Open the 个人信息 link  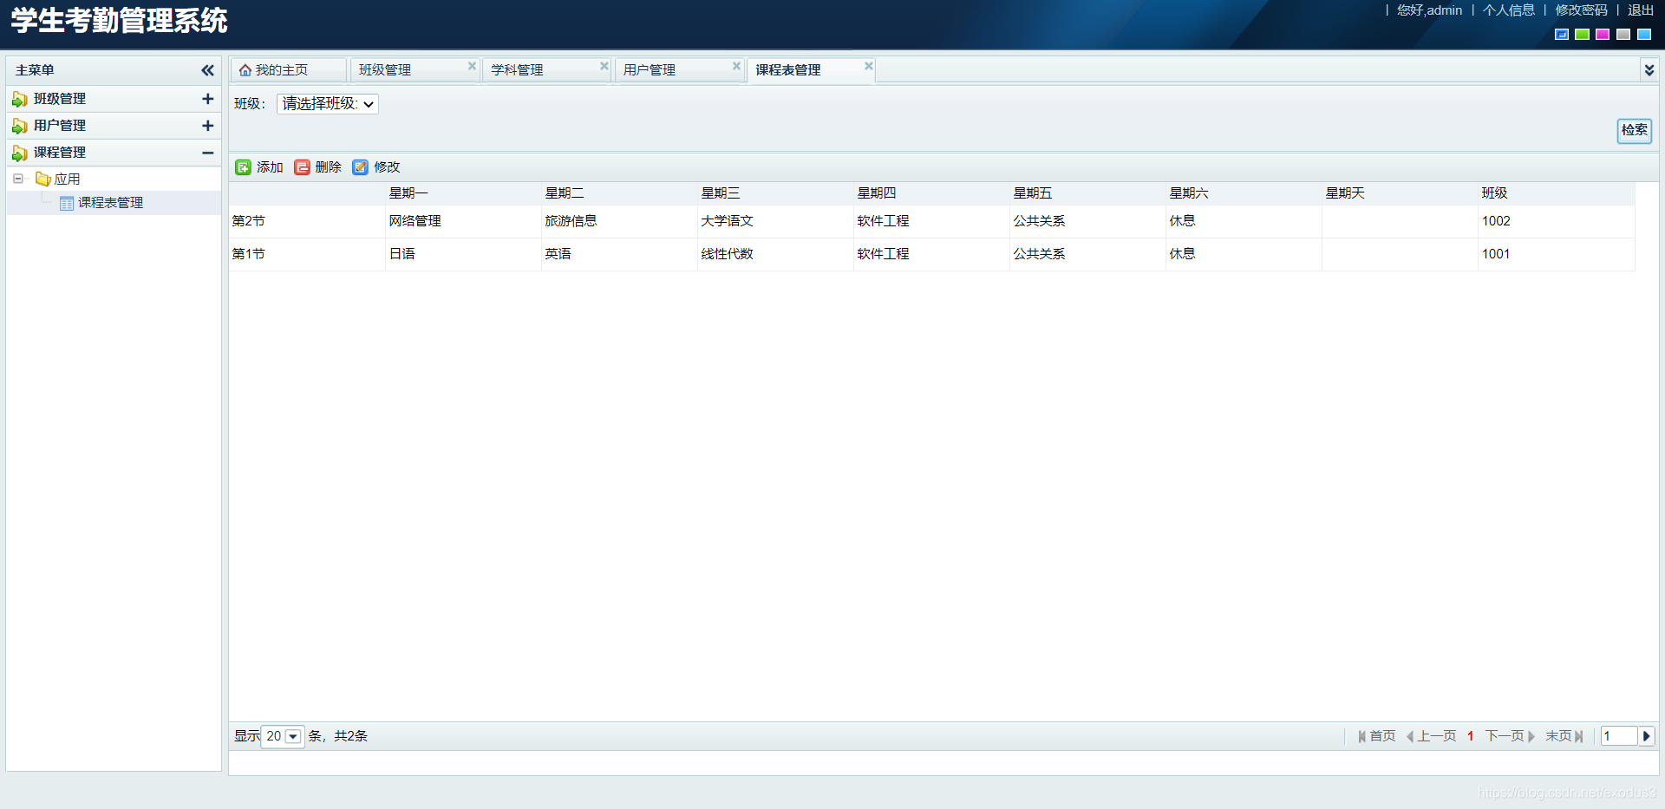[1508, 10]
